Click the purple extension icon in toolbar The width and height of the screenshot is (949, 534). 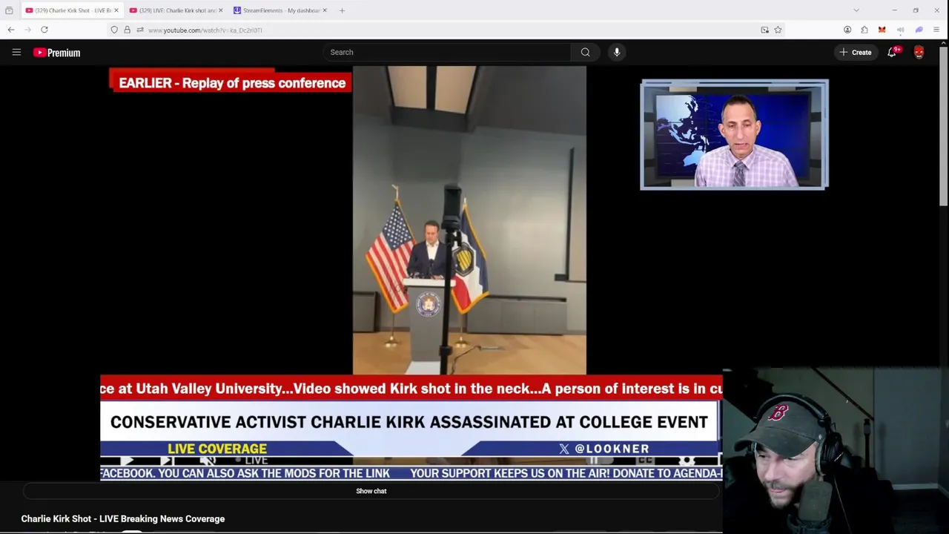click(919, 30)
